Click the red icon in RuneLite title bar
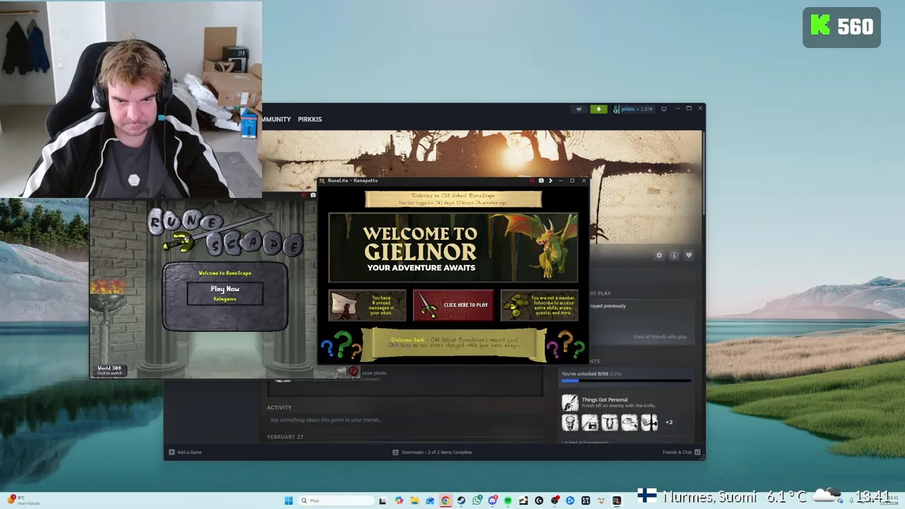The width and height of the screenshot is (905, 509). (532, 180)
